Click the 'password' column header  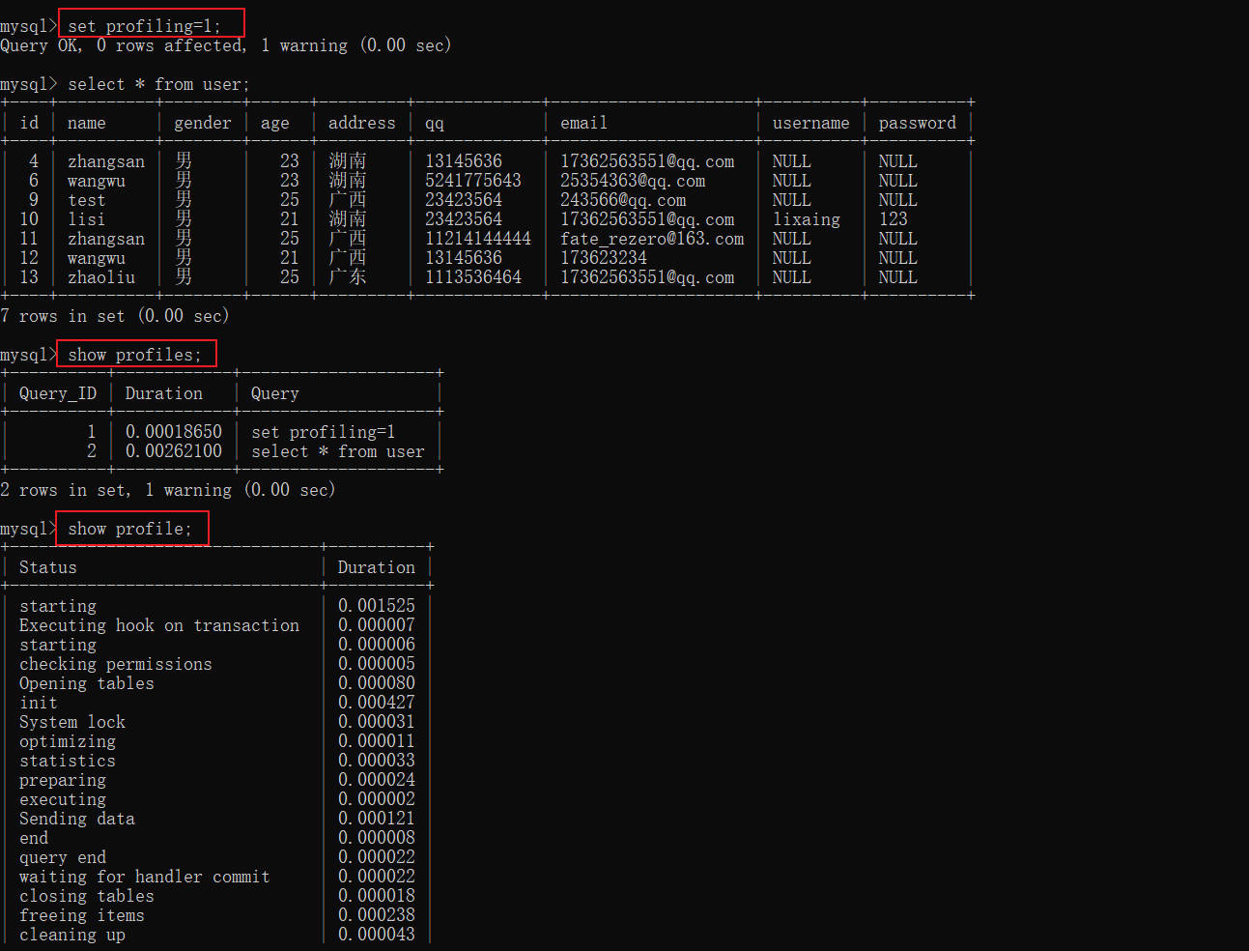pos(917,123)
